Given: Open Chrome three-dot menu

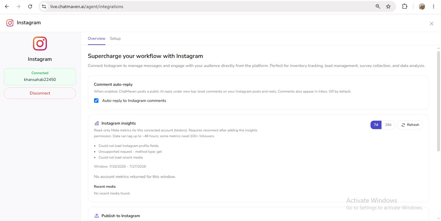Looking at the screenshot, I should point(433,6).
